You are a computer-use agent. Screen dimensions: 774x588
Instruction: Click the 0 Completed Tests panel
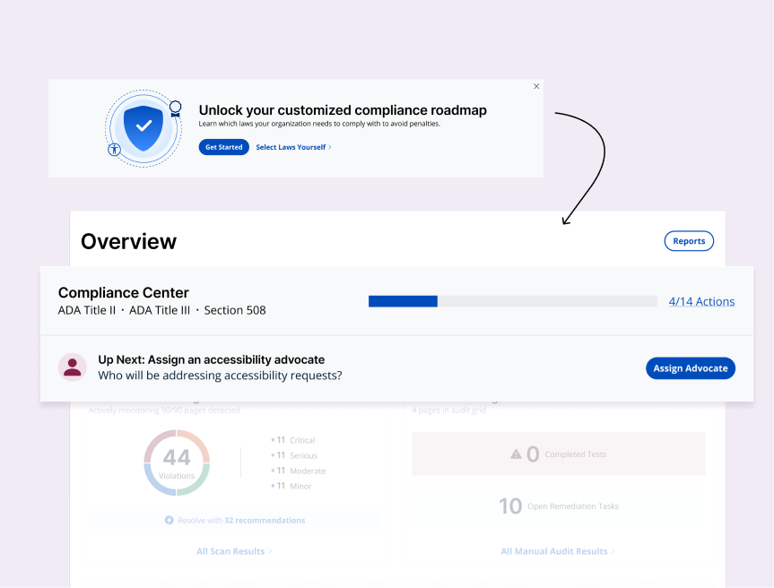pos(558,454)
